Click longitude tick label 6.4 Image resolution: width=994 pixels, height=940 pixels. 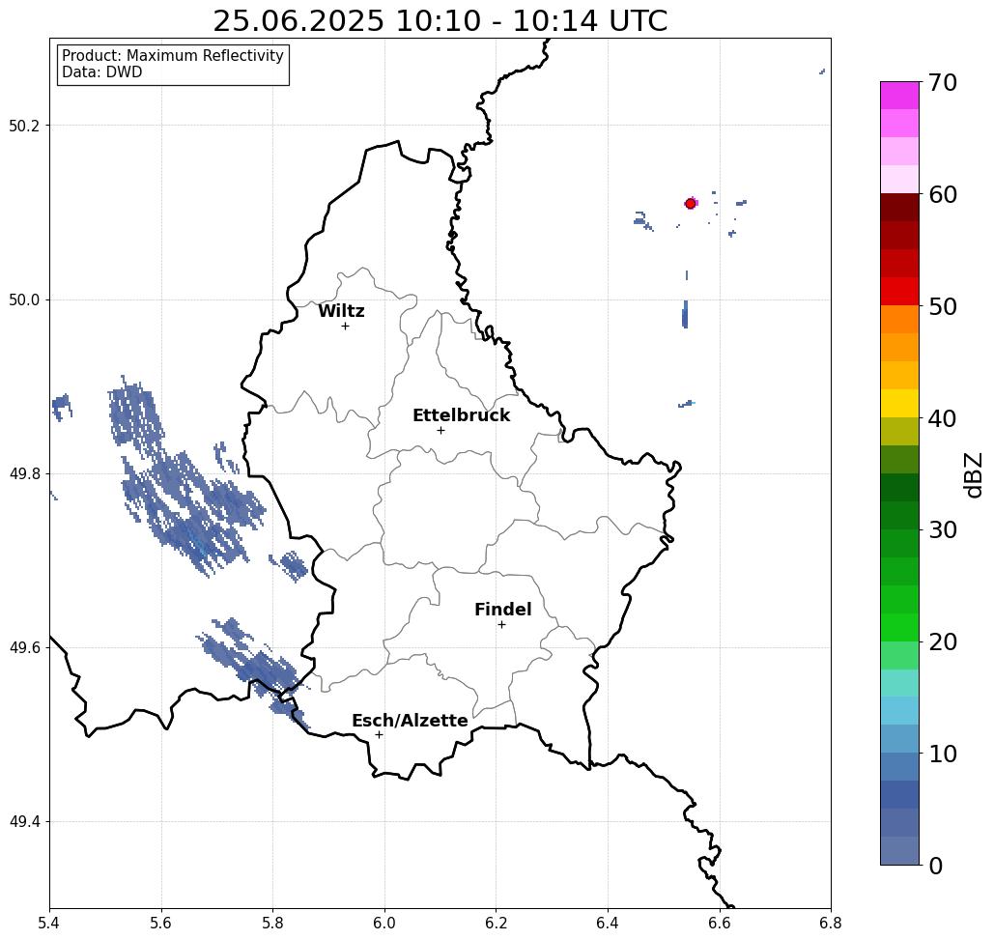[x=608, y=923]
